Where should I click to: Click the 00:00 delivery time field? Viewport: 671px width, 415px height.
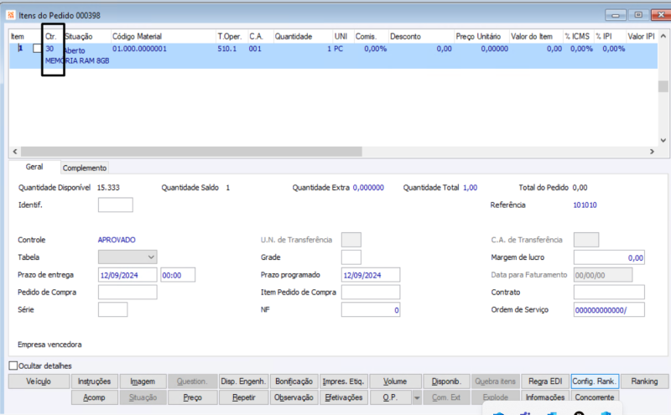click(178, 275)
